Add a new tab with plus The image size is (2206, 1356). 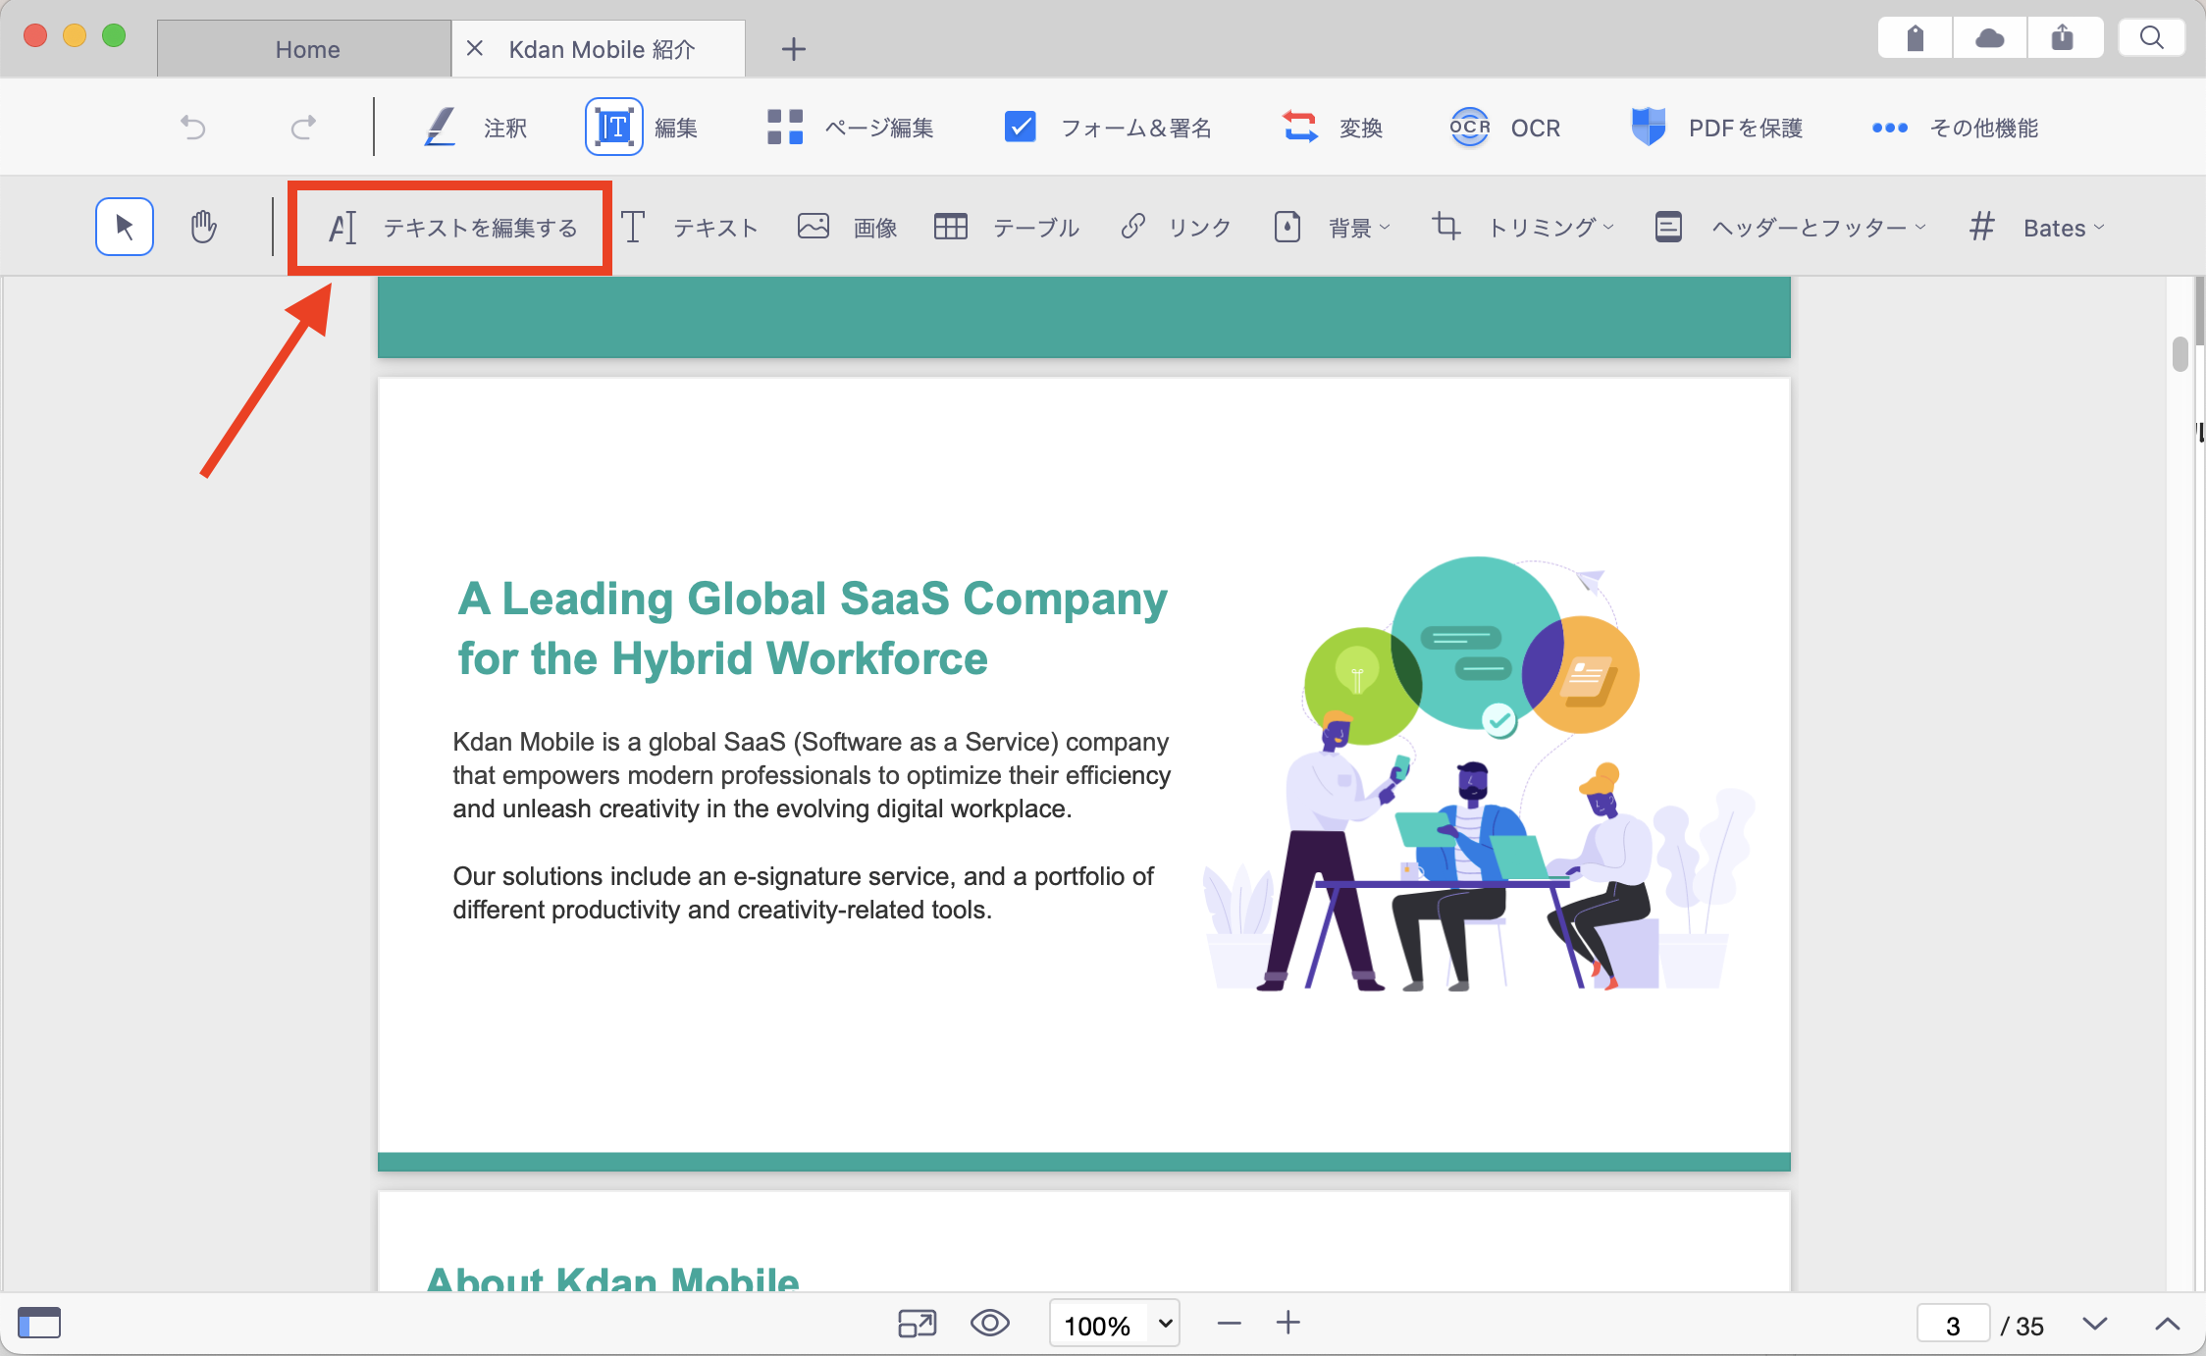(794, 49)
